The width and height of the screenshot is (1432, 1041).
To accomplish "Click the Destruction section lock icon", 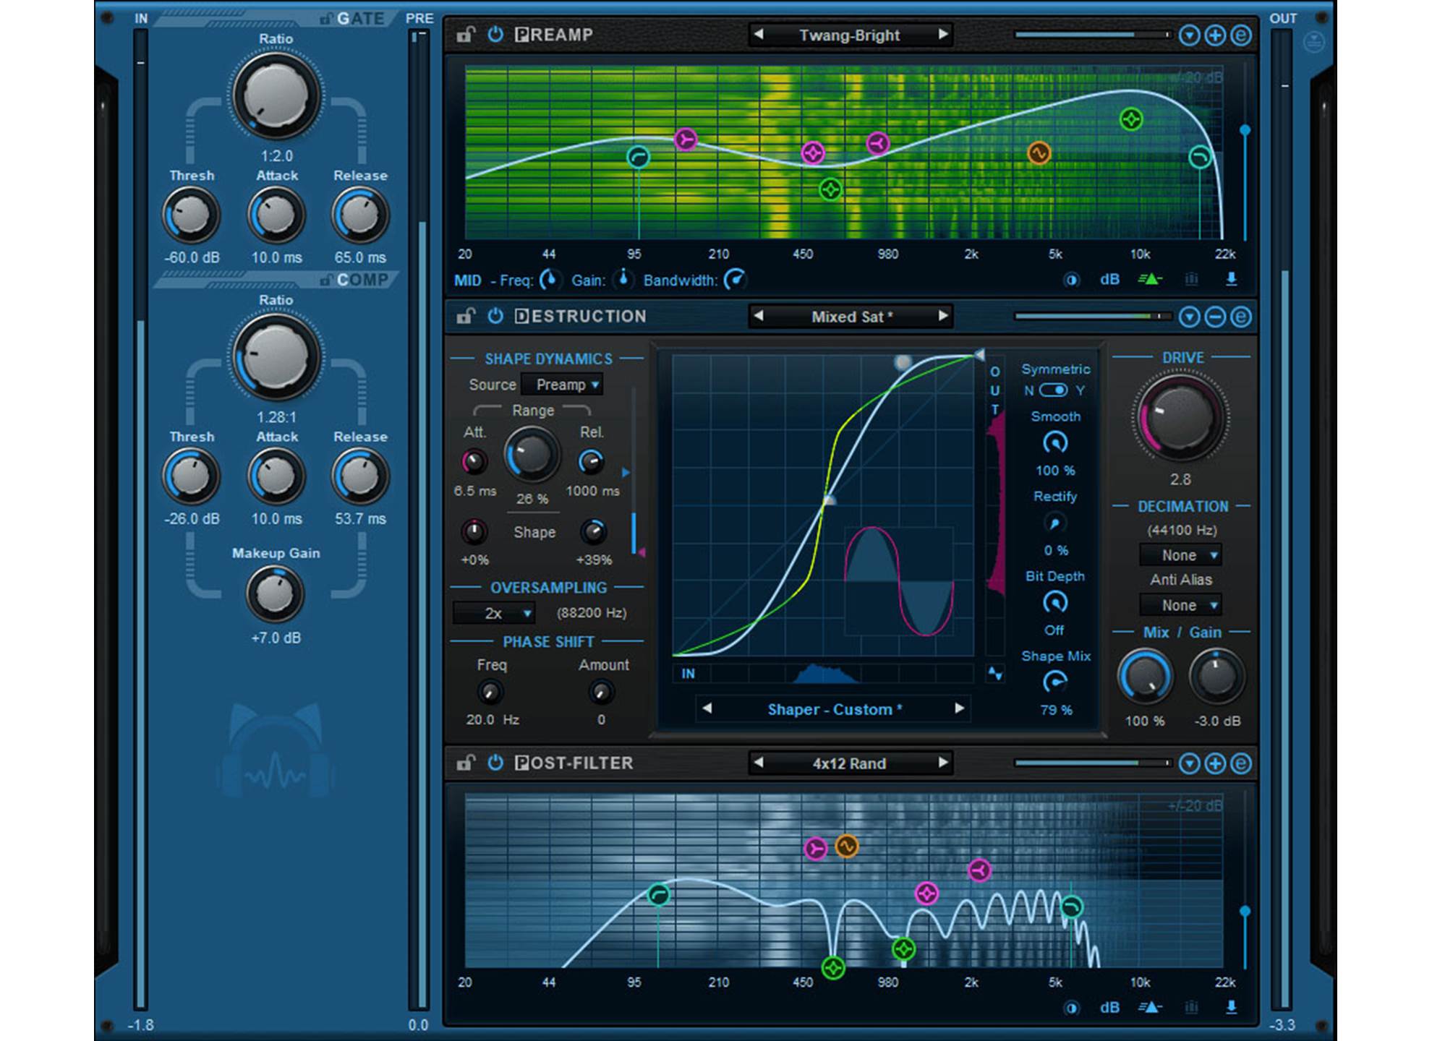I will click(x=465, y=316).
